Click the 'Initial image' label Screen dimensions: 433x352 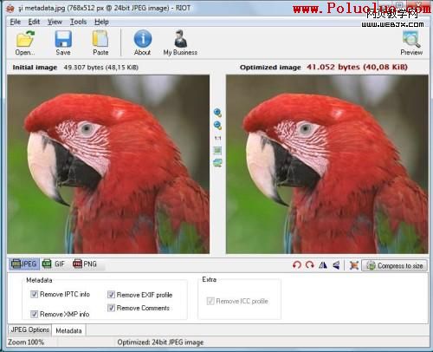[35, 68]
